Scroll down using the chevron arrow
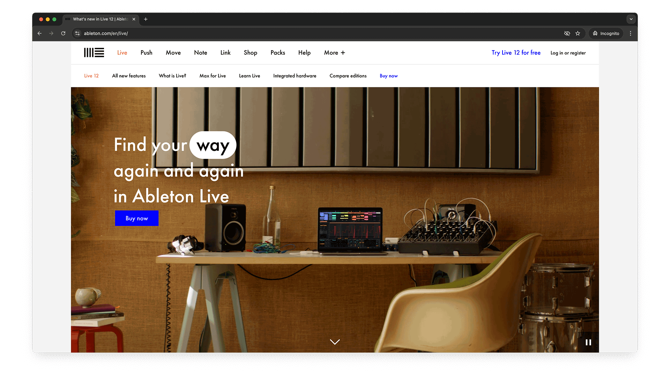 click(x=335, y=342)
